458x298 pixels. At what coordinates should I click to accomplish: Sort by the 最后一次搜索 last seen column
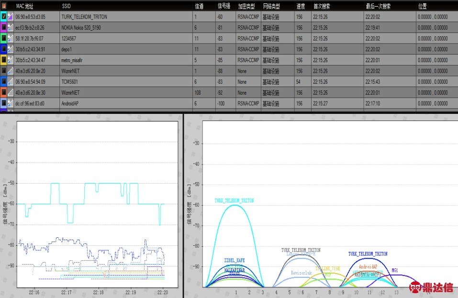[378, 6]
